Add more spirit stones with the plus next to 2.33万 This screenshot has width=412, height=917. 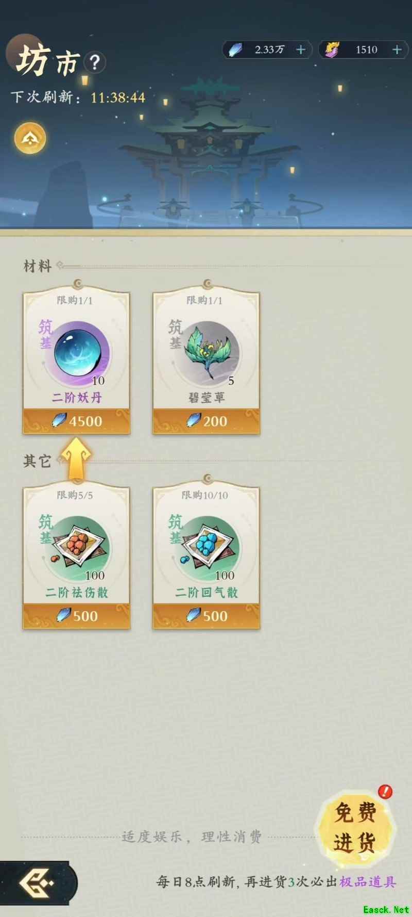(301, 50)
